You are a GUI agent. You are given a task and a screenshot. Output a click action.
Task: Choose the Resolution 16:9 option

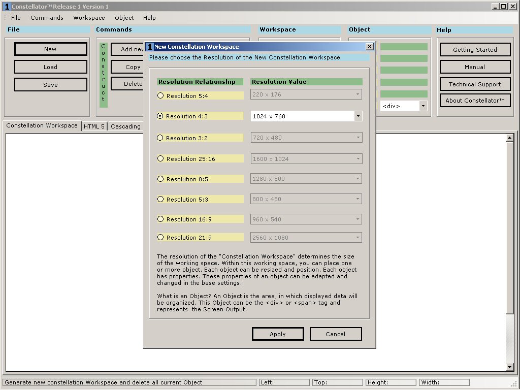[x=160, y=219]
